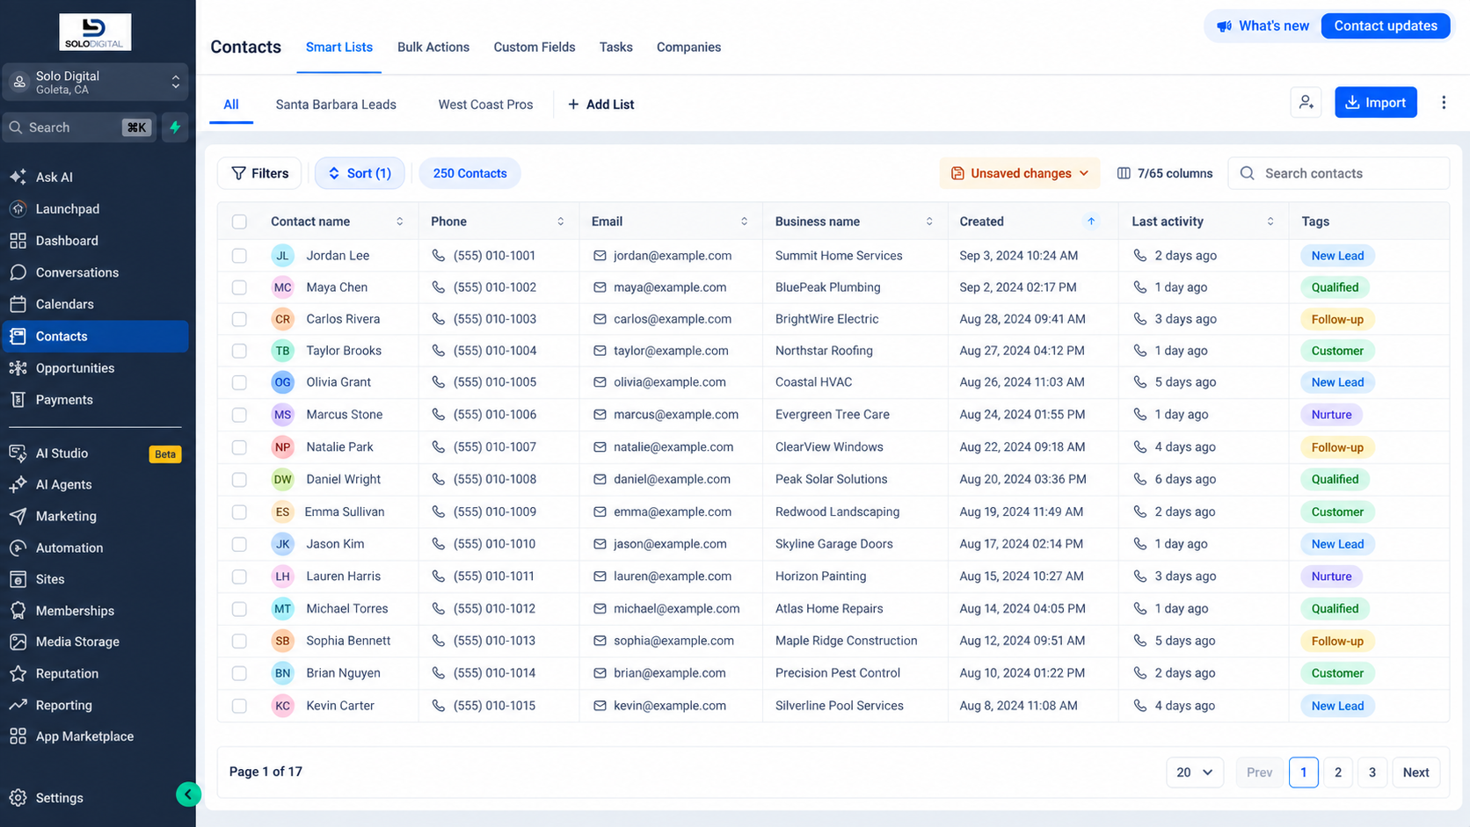Open the Custom Fields tab

(x=535, y=47)
